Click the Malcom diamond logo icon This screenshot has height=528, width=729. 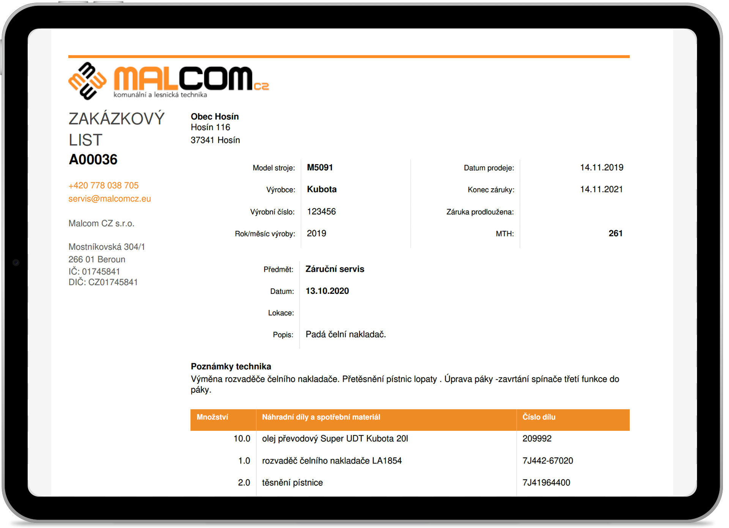88,81
